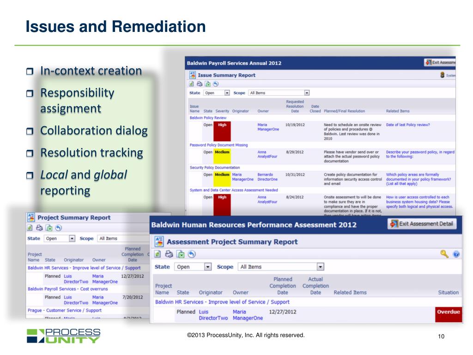Click the refresh icon in Issue Summary Report toolbar
Screen dimensions: 473x355
192,84
